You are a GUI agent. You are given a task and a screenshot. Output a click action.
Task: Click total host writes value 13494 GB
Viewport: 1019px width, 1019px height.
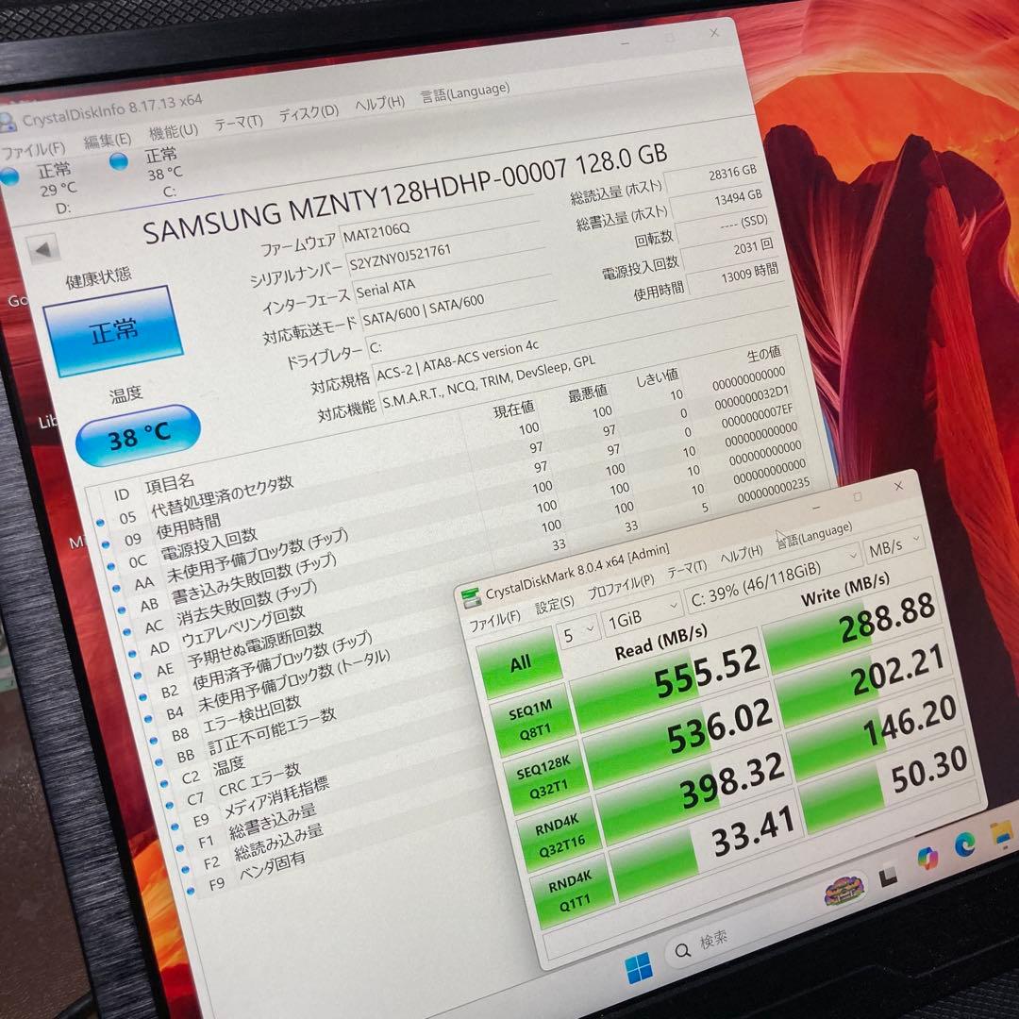(x=738, y=197)
